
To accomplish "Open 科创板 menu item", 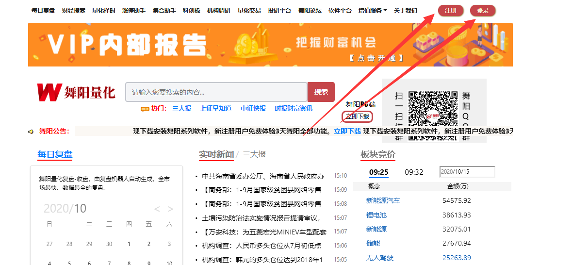I will click(x=192, y=11).
